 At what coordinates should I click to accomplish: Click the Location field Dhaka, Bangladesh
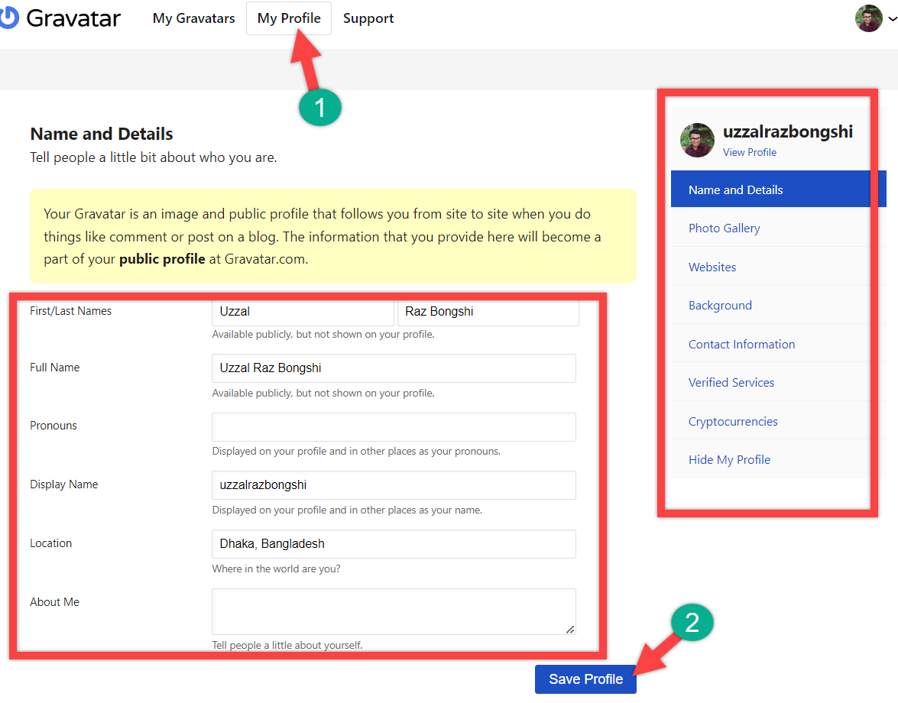(394, 544)
